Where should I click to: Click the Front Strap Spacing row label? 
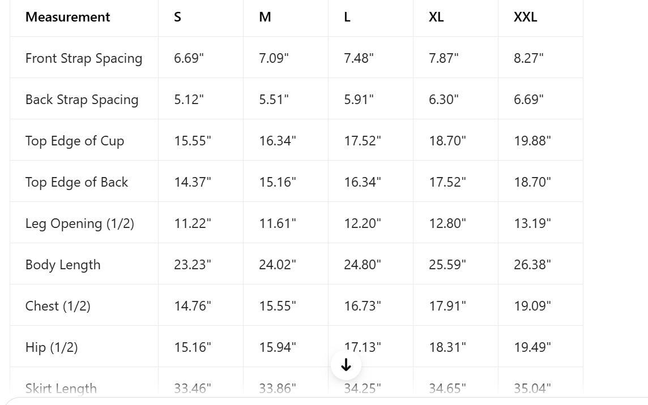pos(84,58)
